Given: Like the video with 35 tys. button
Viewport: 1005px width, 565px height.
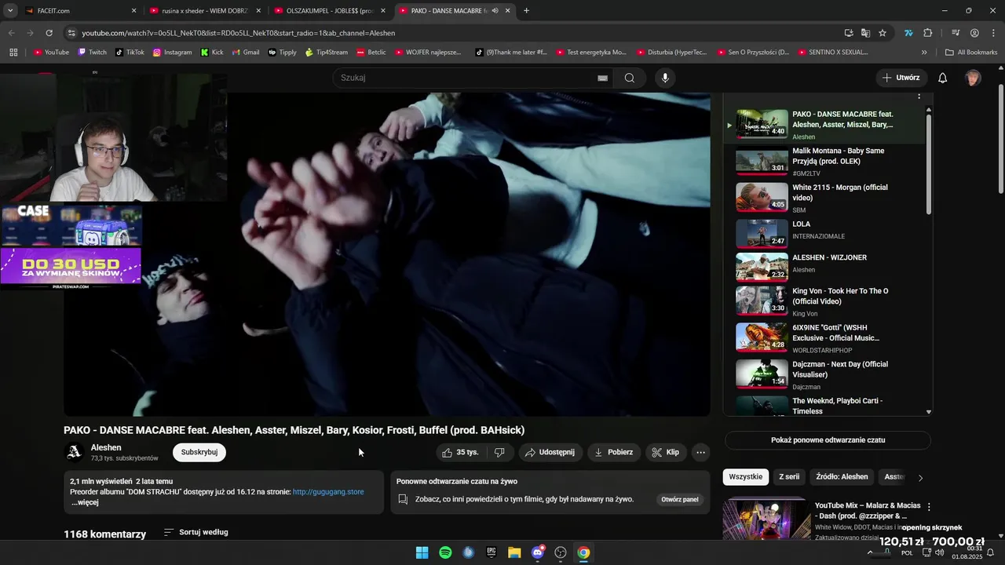Looking at the screenshot, I should click(x=460, y=452).
